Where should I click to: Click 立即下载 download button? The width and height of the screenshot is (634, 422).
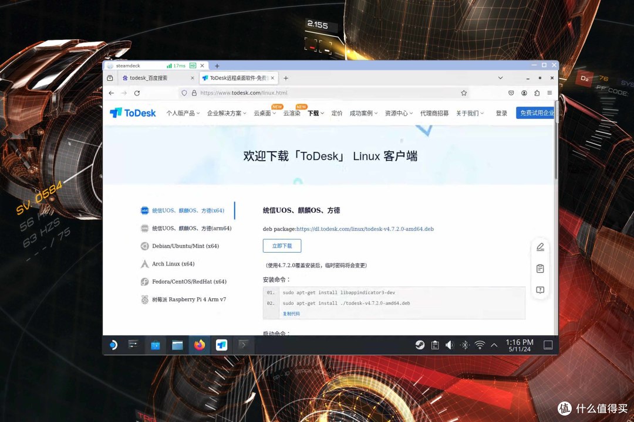click(282, 246)
